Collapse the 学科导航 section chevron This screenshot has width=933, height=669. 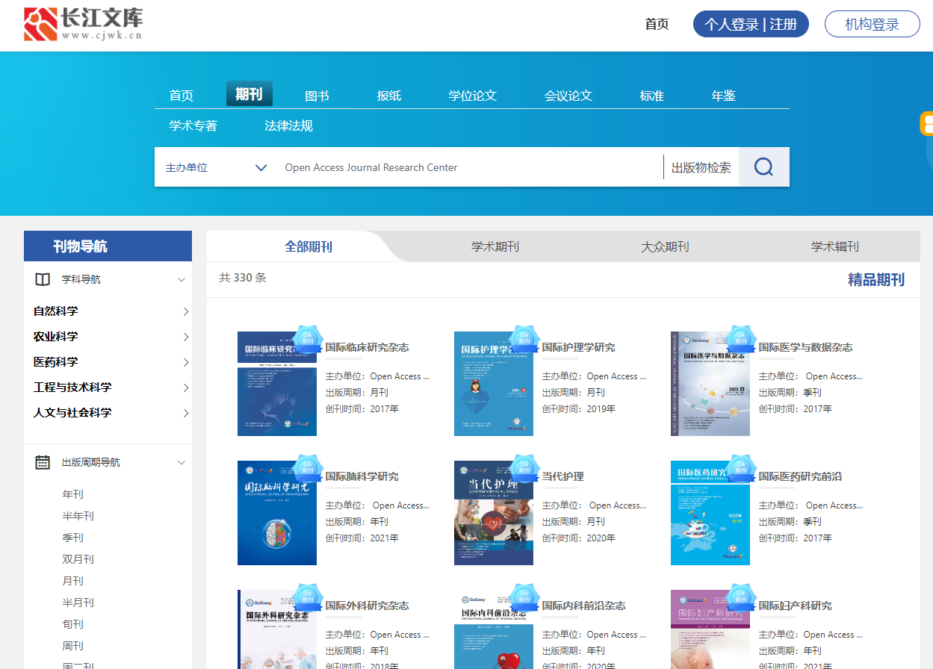click(181, 280)
